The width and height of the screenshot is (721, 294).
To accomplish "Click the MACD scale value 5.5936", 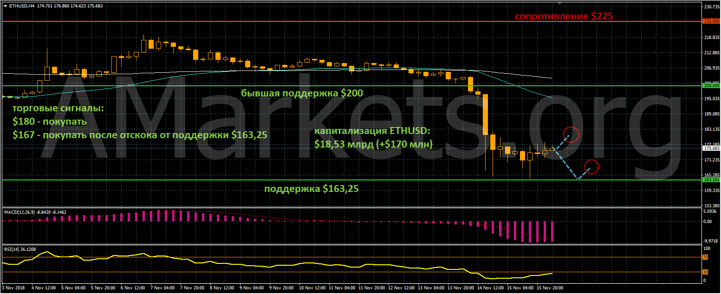I will tap(710, 211).
